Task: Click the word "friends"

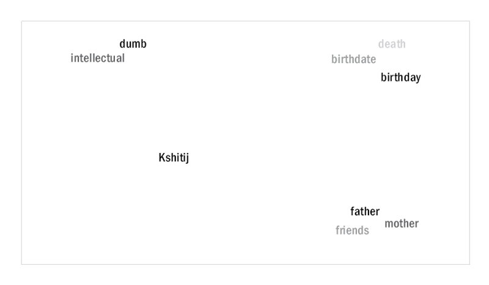Action: click(352, 231)
